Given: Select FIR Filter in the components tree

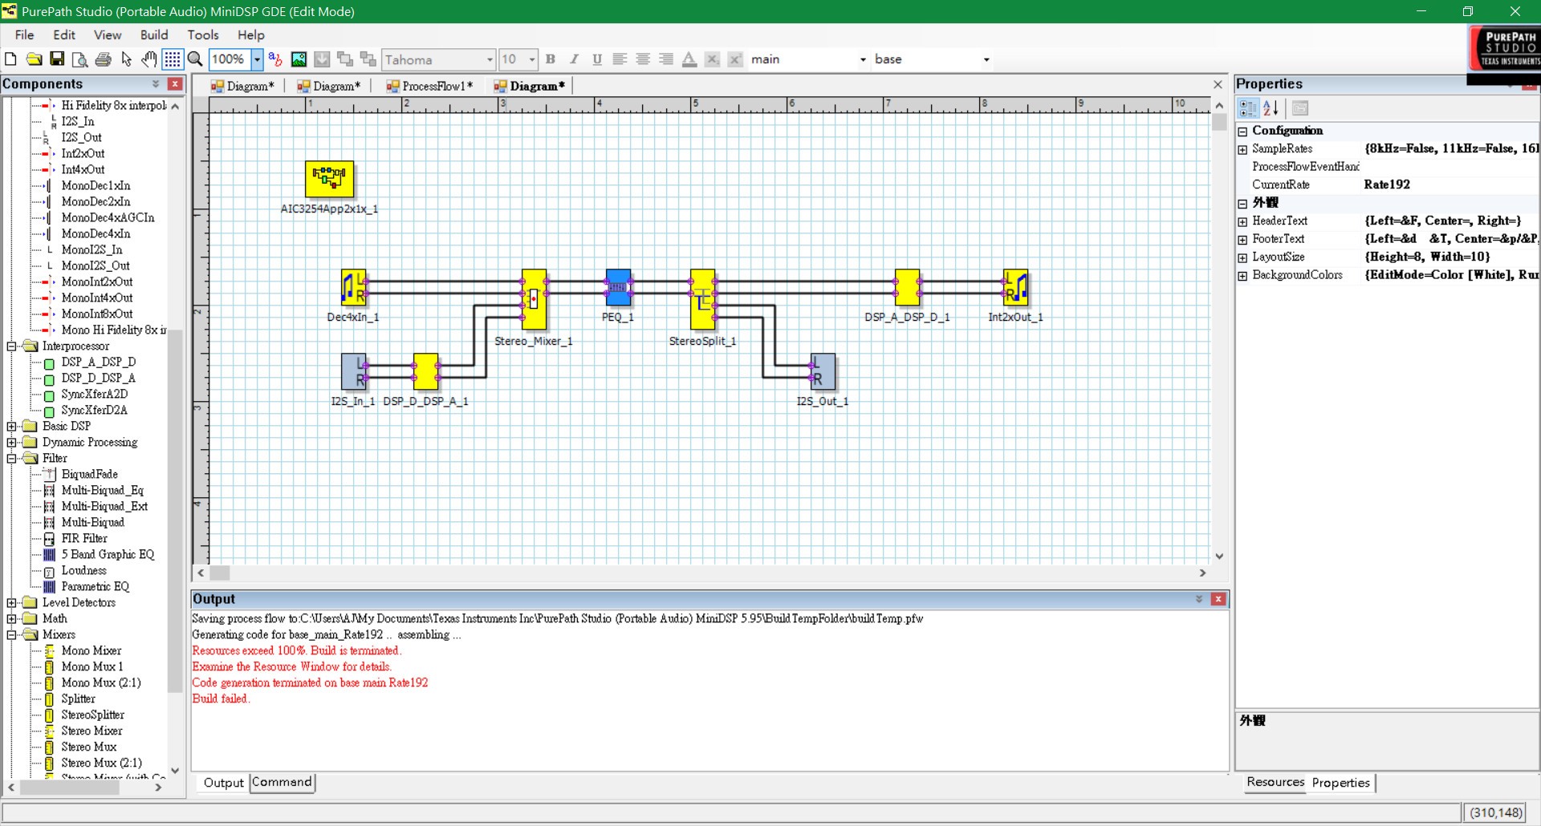Looking at the screenshot, I should pos(84,538).
